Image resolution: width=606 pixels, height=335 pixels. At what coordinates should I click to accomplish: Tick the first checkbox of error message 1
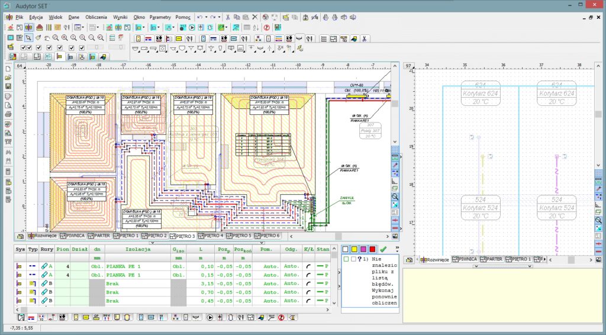(346, 259)
